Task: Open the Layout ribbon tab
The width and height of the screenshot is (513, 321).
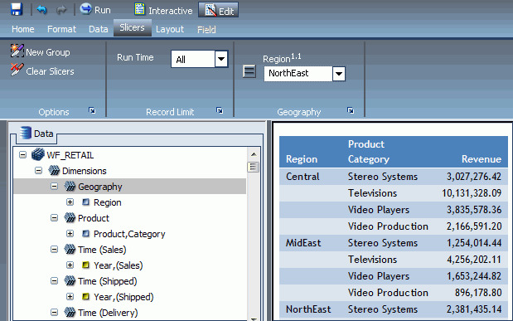Action: pos(170,29)
